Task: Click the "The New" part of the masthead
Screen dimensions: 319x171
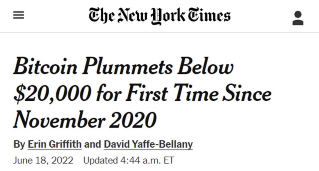Action: coord(118,15)
